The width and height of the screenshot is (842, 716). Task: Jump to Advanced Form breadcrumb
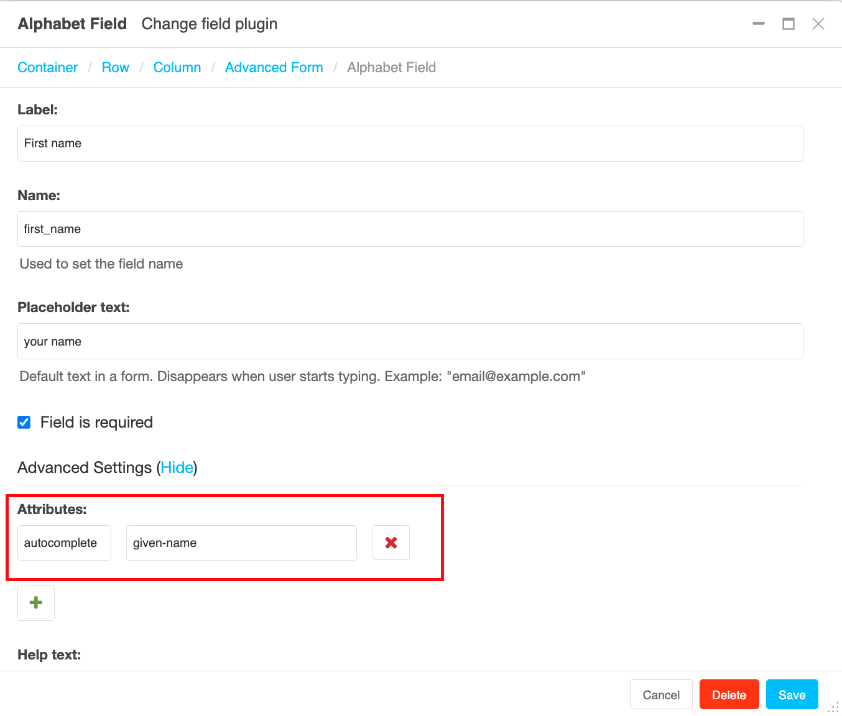coord(274,67)
